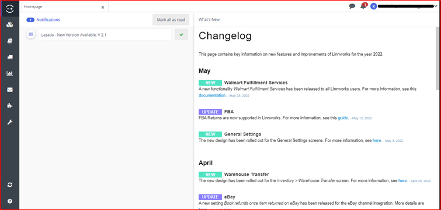Open the Settings wrench icon in sidebar

(x=10, y=122)
